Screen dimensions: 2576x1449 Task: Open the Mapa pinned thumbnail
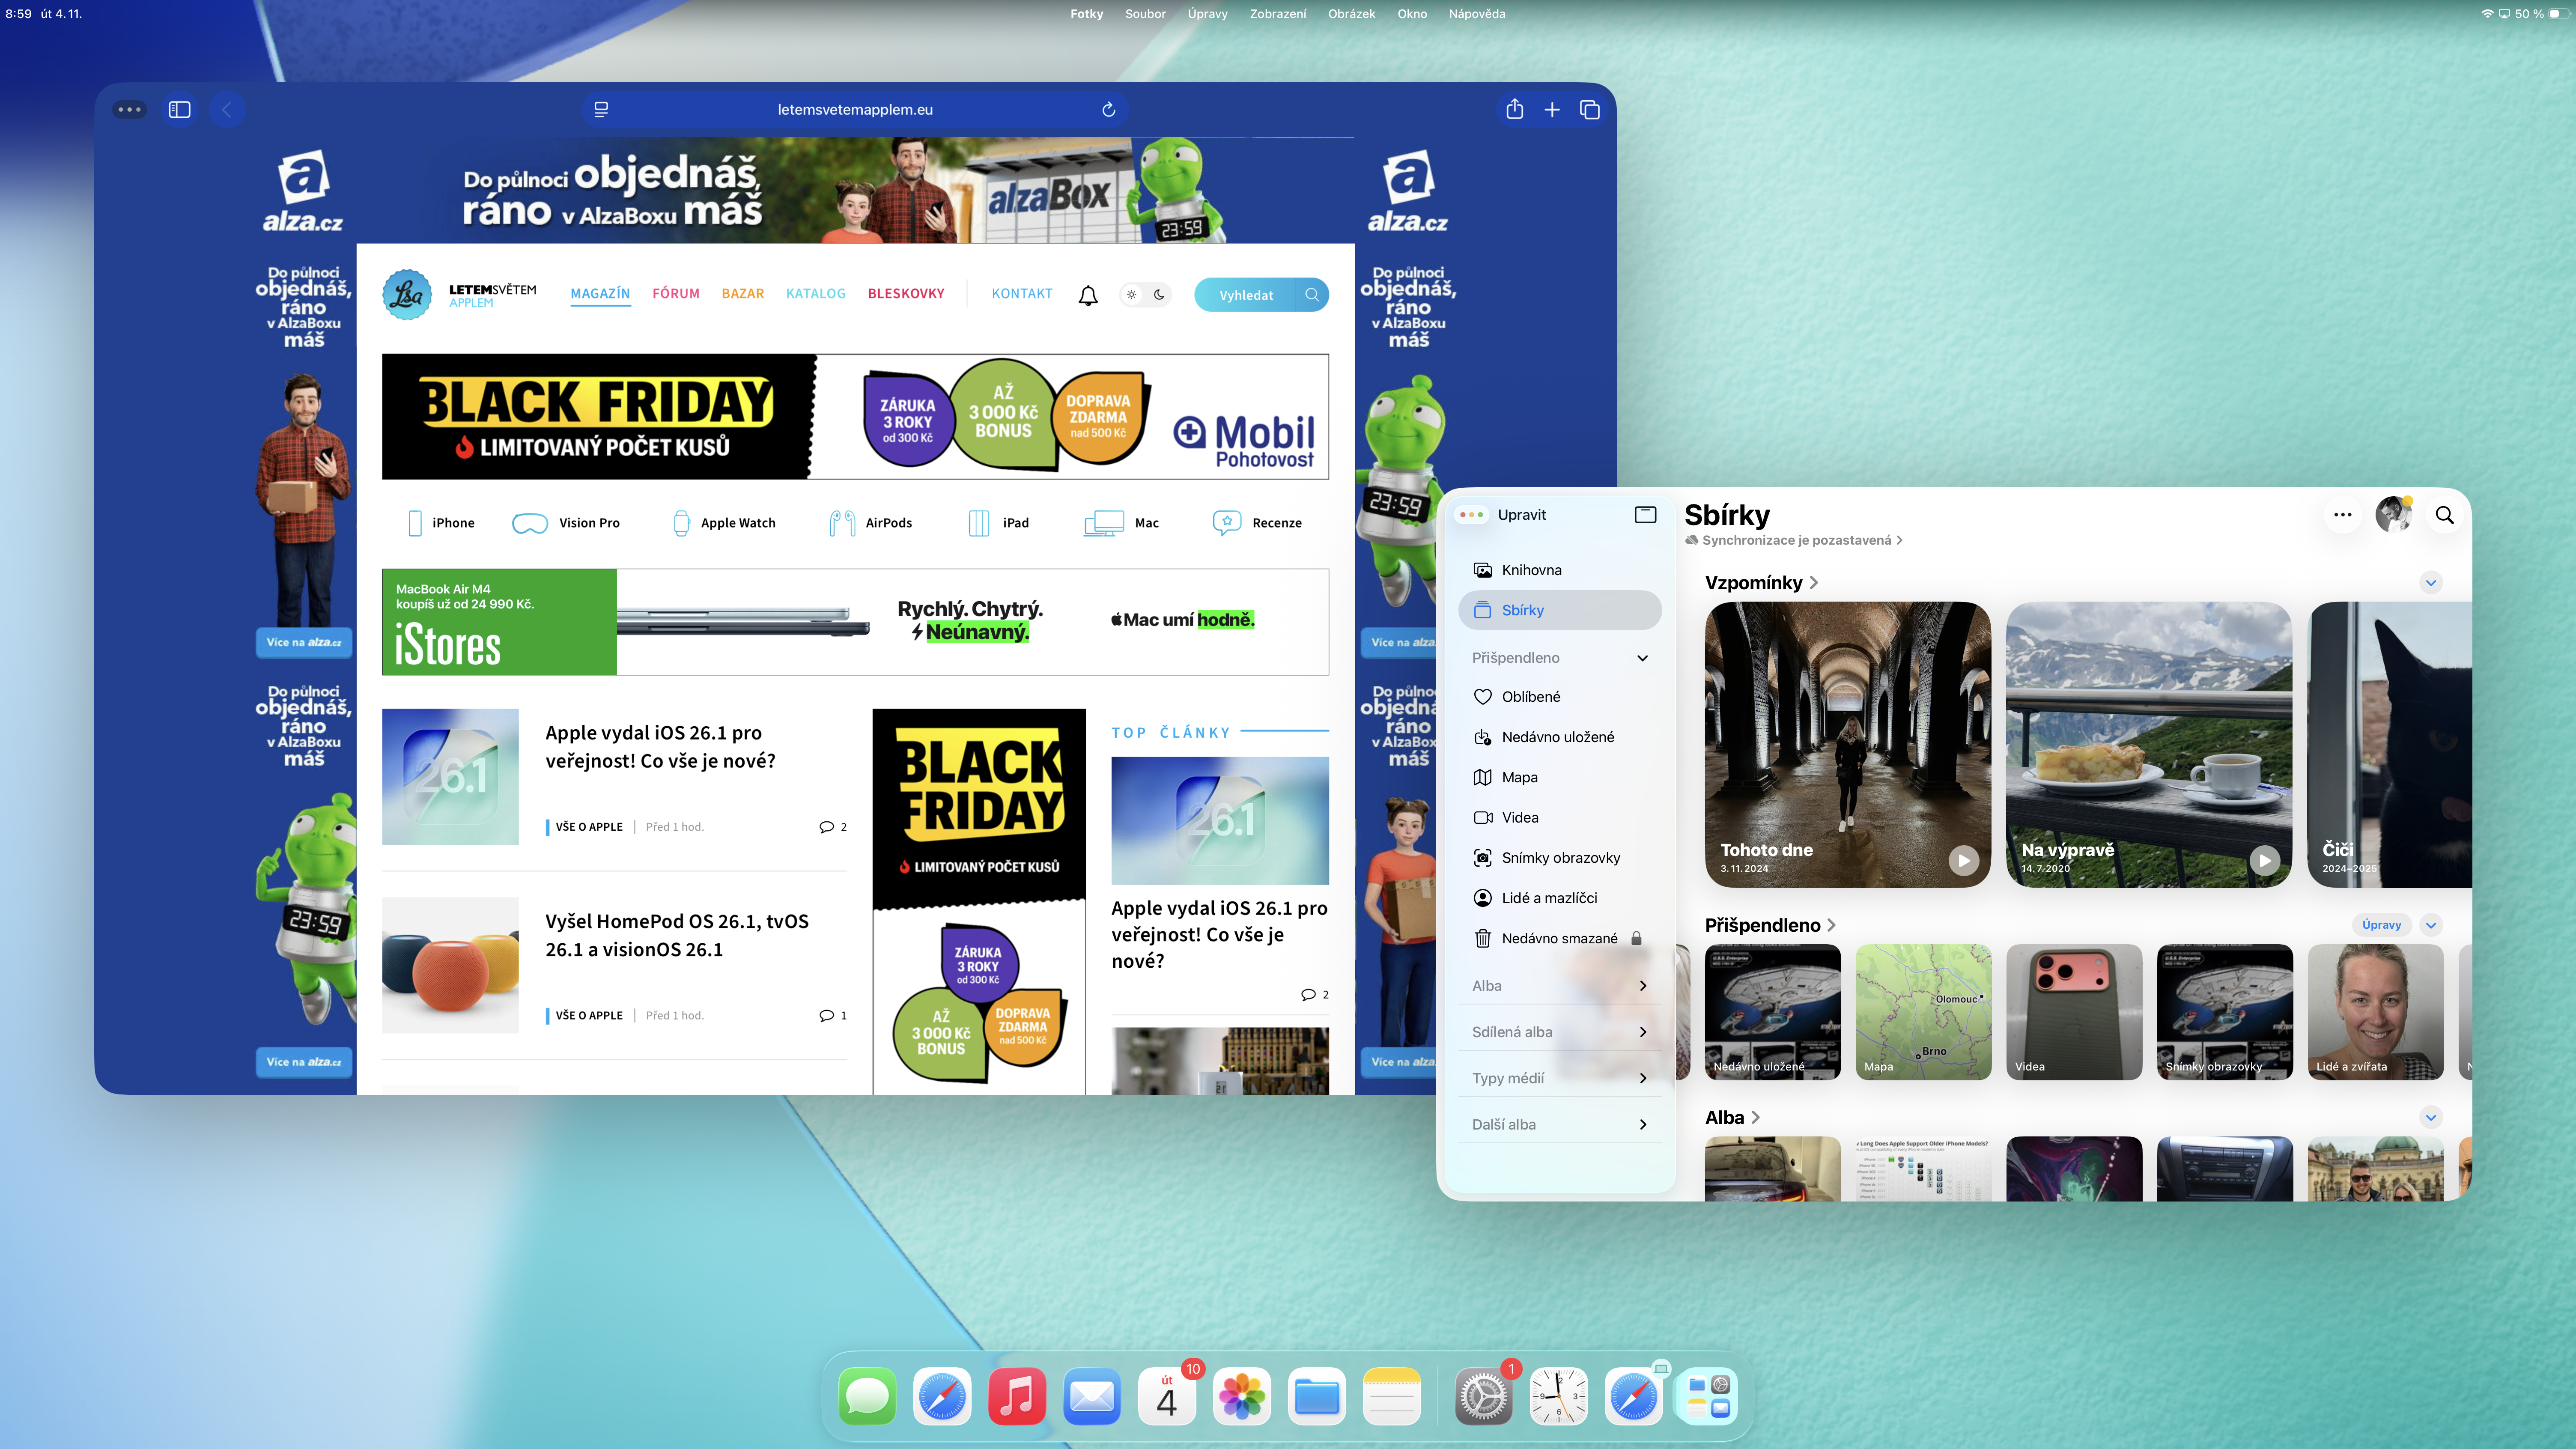coord(1922,1011)
